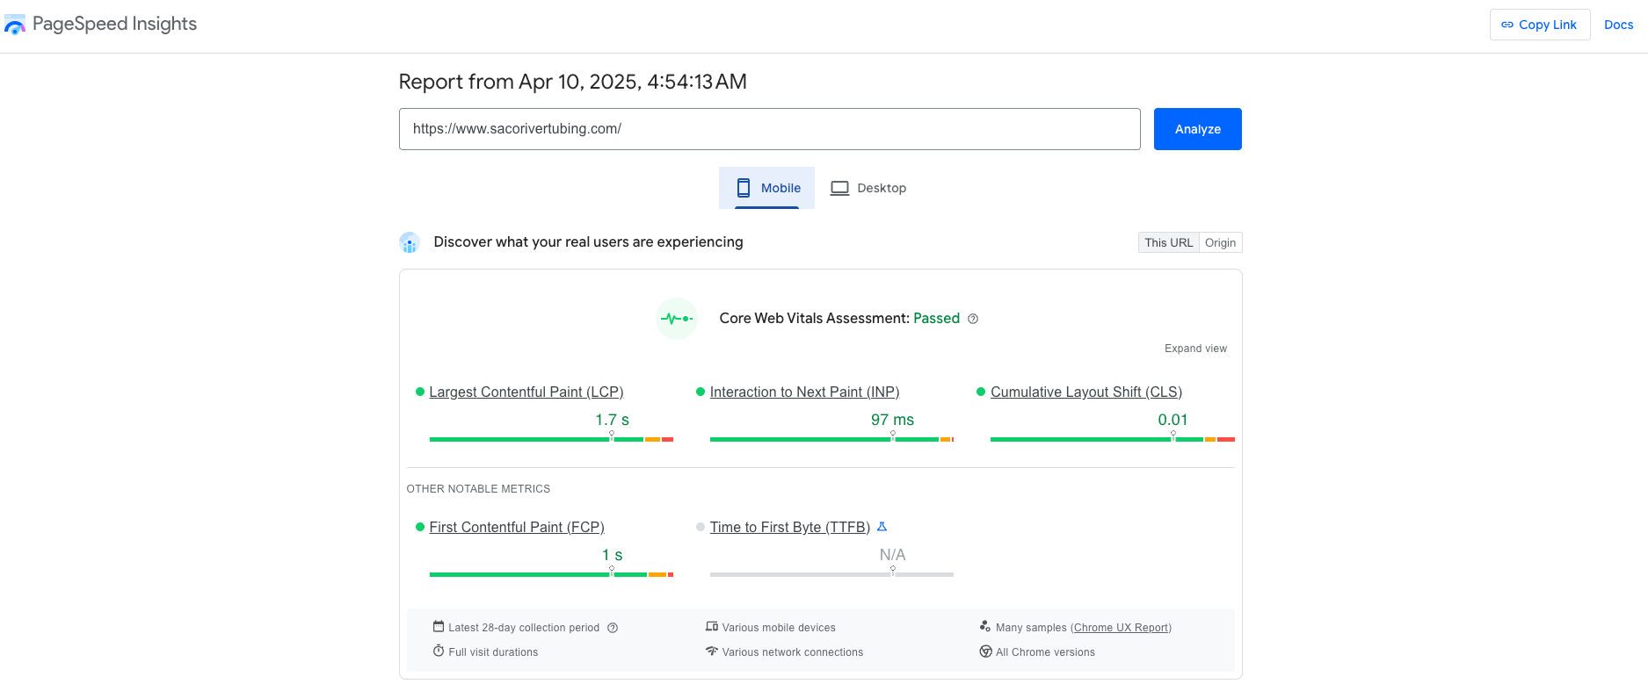Click the CLS value 0.01
Viewport: 1648px width, 691px height.
pos(1172,420)
